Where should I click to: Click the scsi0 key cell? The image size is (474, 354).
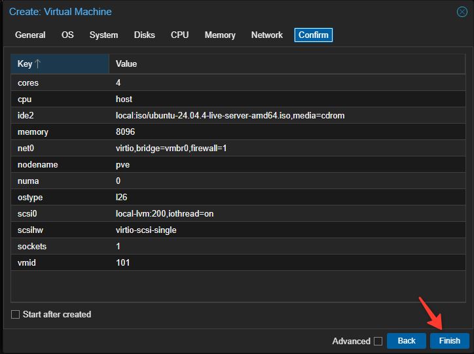(x=60, y=213)
